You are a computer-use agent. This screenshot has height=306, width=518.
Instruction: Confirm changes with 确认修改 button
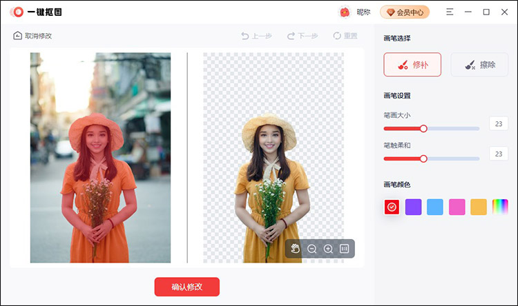point(187,287)
